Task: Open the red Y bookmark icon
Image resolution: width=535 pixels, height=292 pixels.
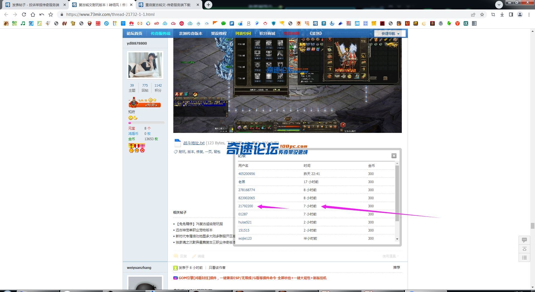Action: (x=458, y=23)
